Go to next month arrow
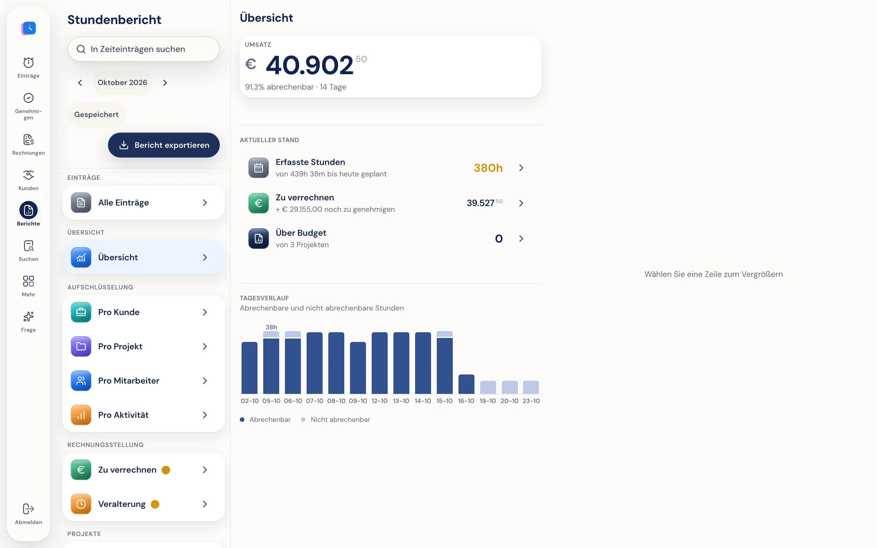 [x=165, y=83]
